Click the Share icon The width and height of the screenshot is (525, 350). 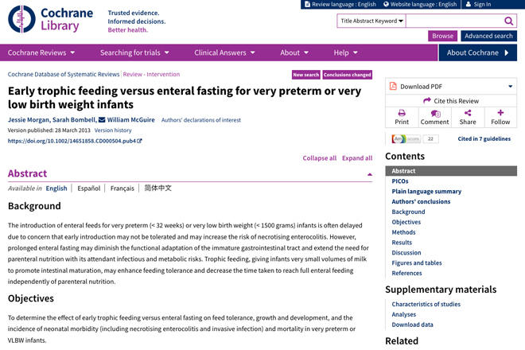click(468, 113)
